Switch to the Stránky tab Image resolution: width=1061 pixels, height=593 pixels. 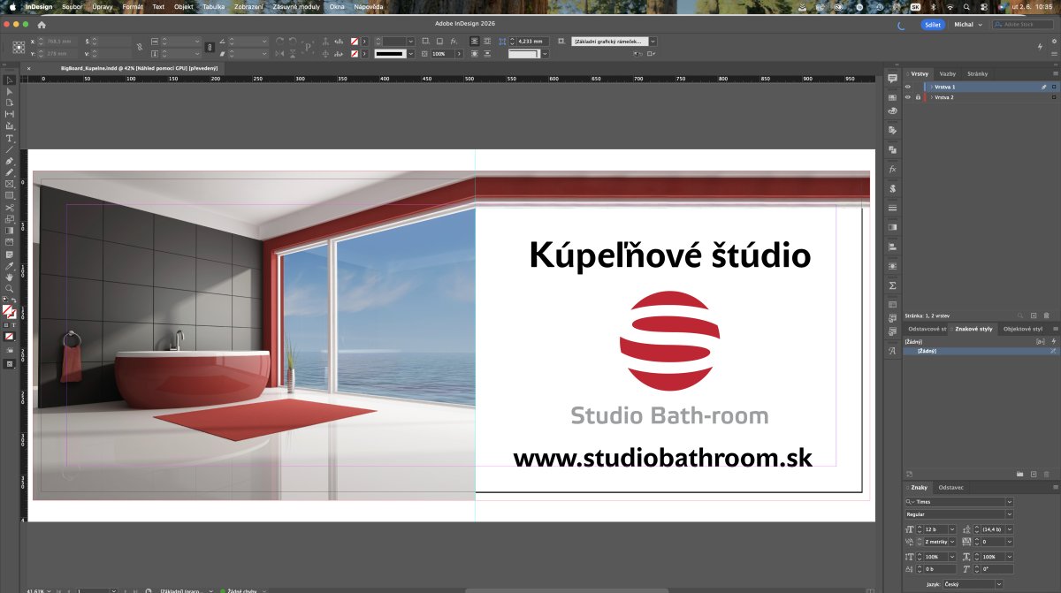977,73
